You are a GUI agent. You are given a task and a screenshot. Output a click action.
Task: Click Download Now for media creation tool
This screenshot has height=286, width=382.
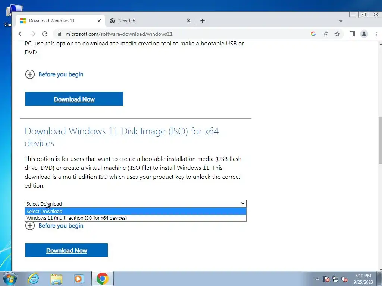click(74, 99)
